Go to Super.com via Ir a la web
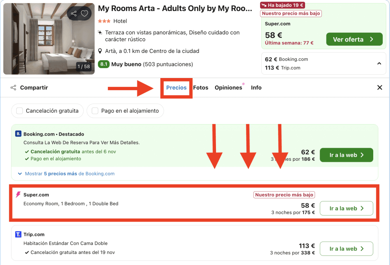 tap(346, 208)
